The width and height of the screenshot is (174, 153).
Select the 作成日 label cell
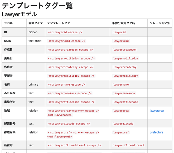click(x=14, y=50)
